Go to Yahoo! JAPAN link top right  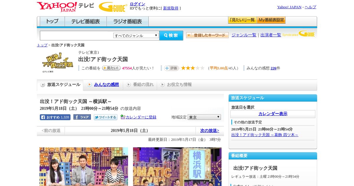pos(289,7)
